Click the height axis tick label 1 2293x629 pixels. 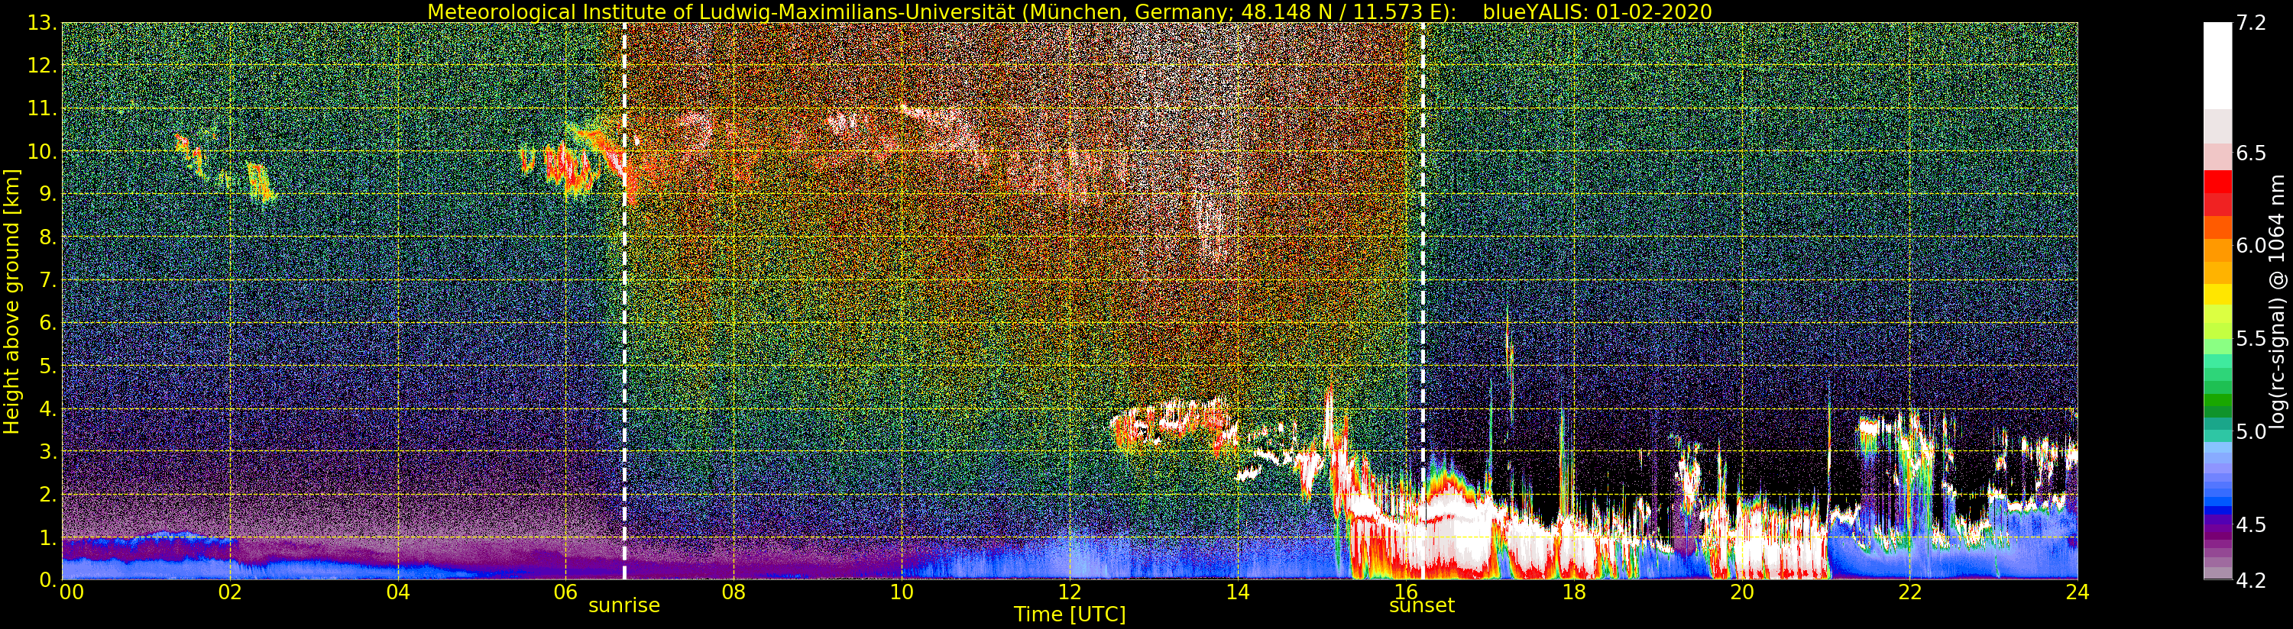coord(48,537)
